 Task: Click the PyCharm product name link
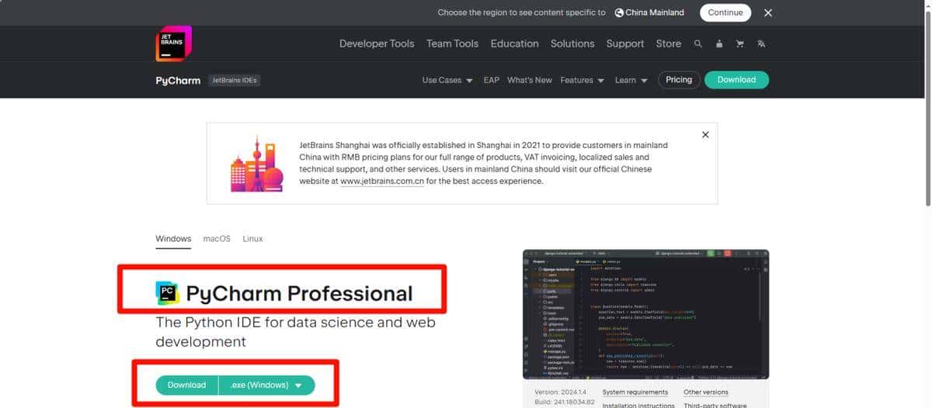pos(178,80)
